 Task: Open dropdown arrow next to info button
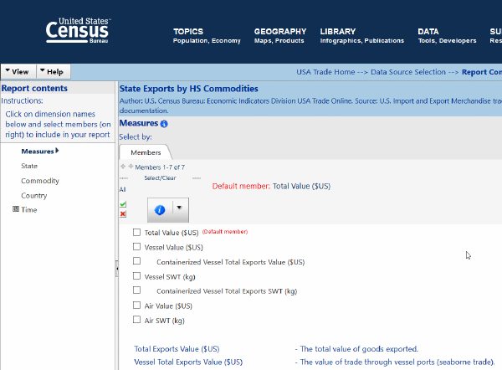coord(178,208)
